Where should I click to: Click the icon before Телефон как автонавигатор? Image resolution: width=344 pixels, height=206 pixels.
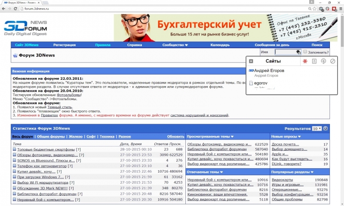[15, 166]
